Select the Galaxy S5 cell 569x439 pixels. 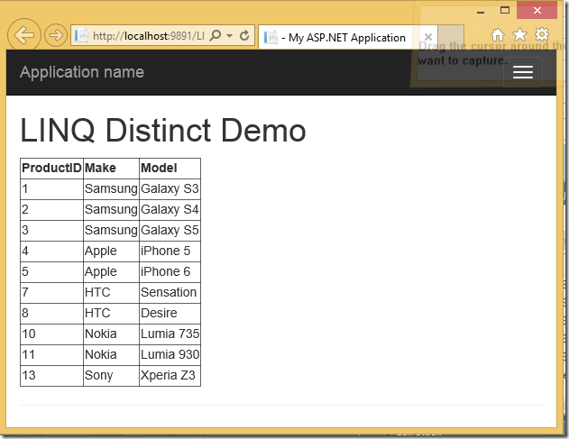pos(170,230)
